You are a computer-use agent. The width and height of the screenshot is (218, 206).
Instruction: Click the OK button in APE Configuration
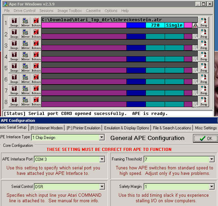point(206,138)
